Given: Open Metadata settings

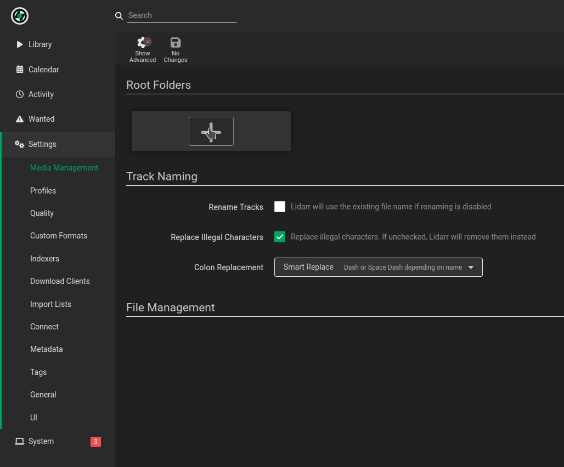Looking at the screenshot, I should tap(47, 349).
